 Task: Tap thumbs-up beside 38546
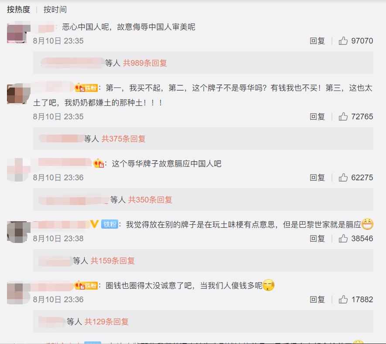click(343, 238)
